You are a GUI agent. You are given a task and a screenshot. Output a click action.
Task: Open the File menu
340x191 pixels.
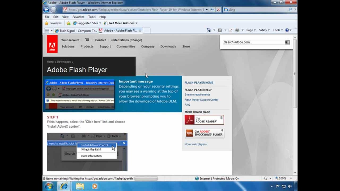tap(47, 17)
